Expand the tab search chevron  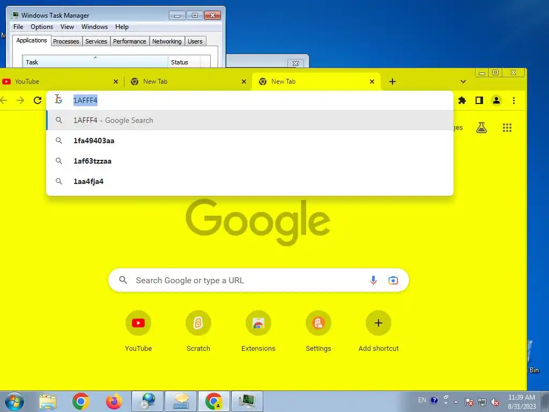463,82
